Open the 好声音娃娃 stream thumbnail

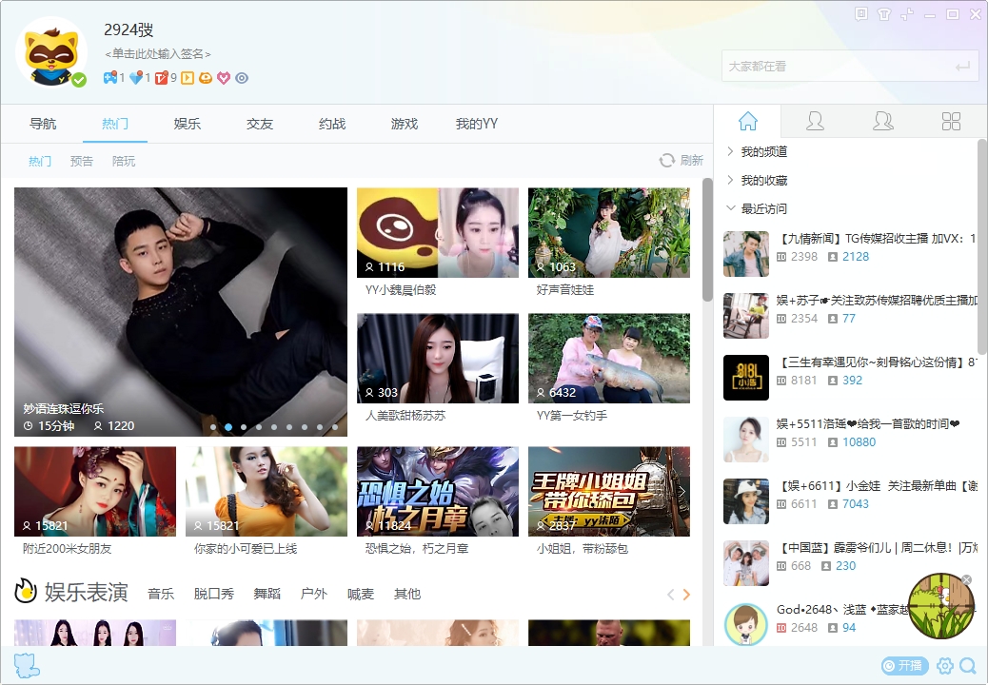[x=608, y=232]
